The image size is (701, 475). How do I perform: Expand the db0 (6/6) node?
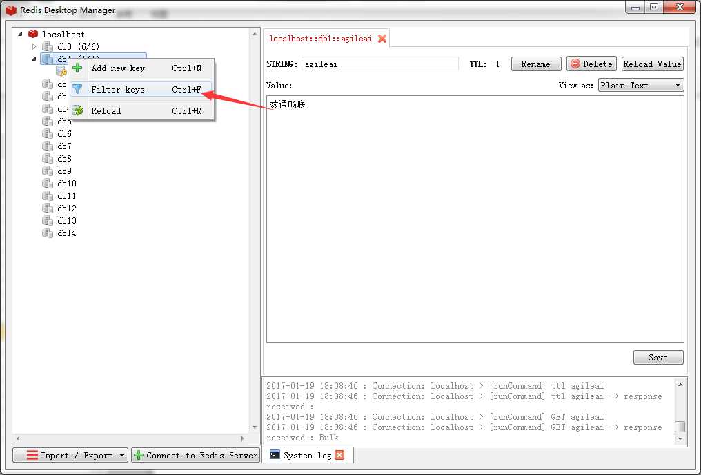(x=34, y=46)
